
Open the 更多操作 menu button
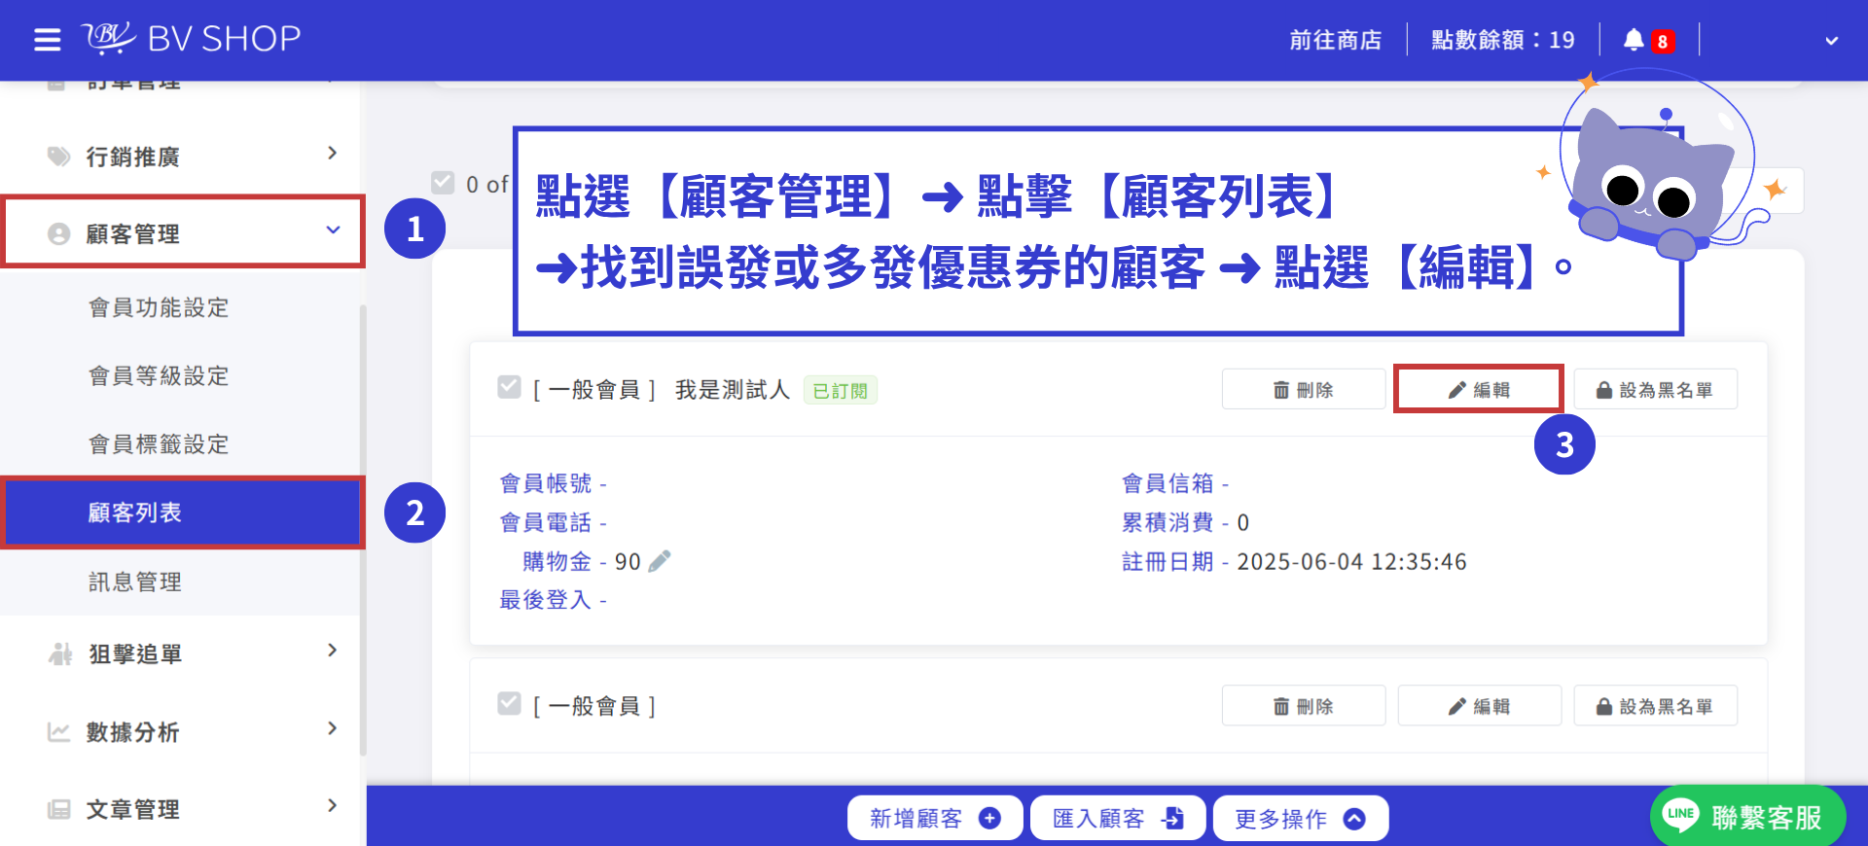(1300, 819)
